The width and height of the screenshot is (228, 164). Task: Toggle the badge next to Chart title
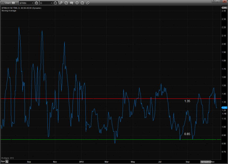point(13,3)
